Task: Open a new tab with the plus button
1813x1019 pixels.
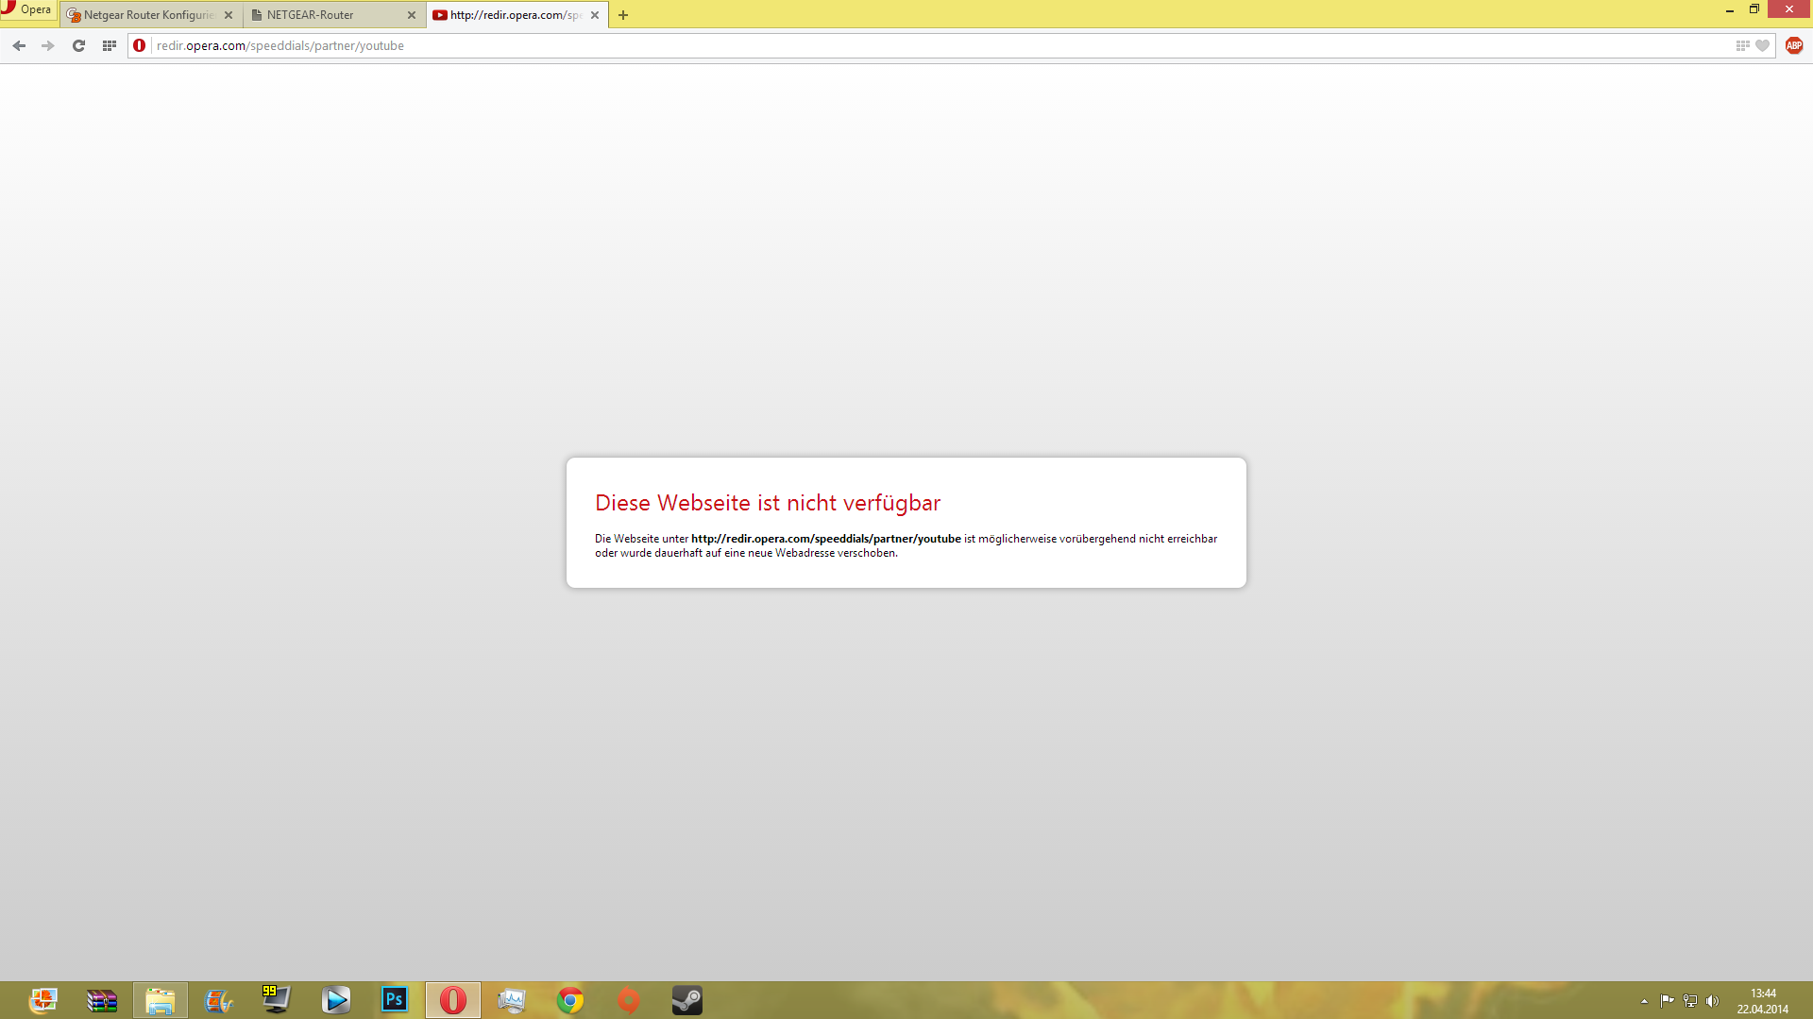Action: tap(623, 15)
